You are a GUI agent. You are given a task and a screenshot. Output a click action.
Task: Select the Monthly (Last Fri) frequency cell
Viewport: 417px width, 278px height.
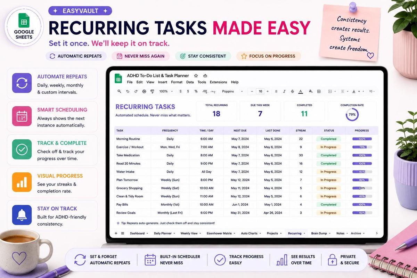(x=170, y=213)
